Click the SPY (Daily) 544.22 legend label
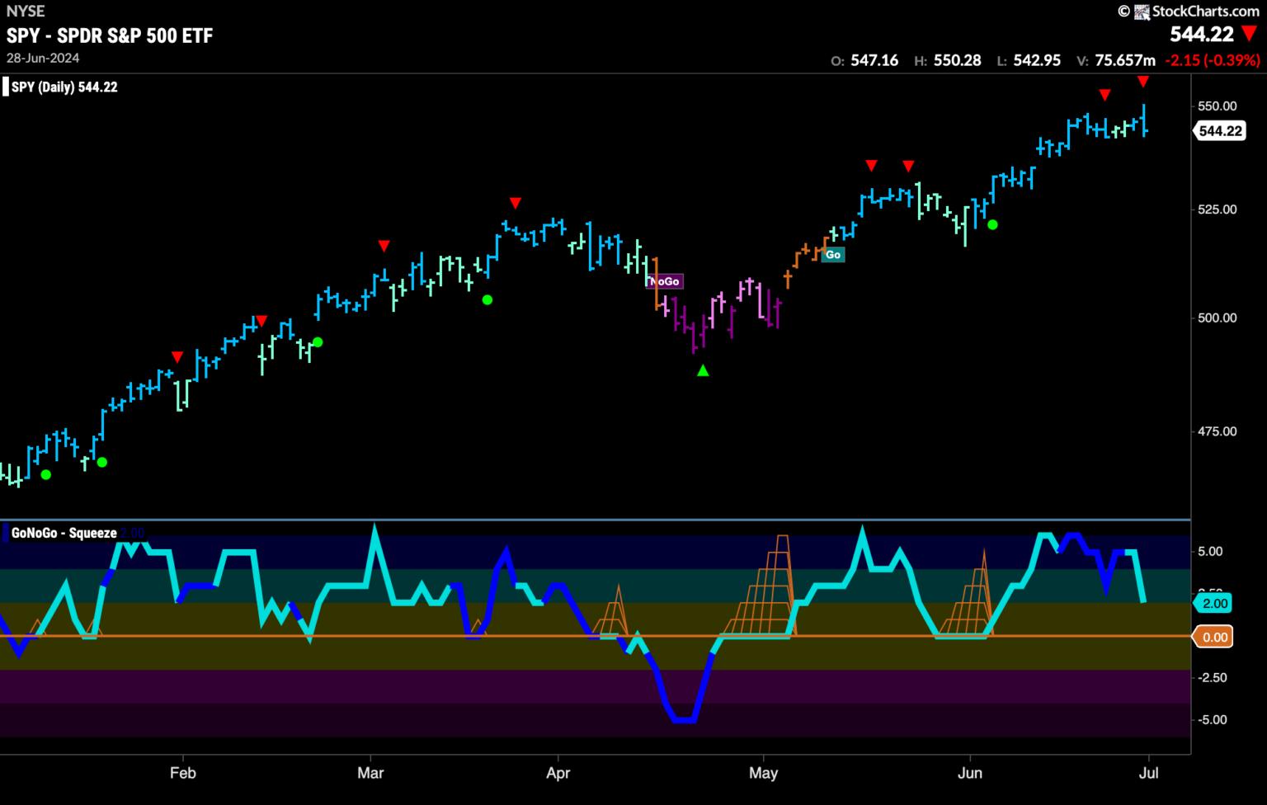1267x805 pixels. 64,87
